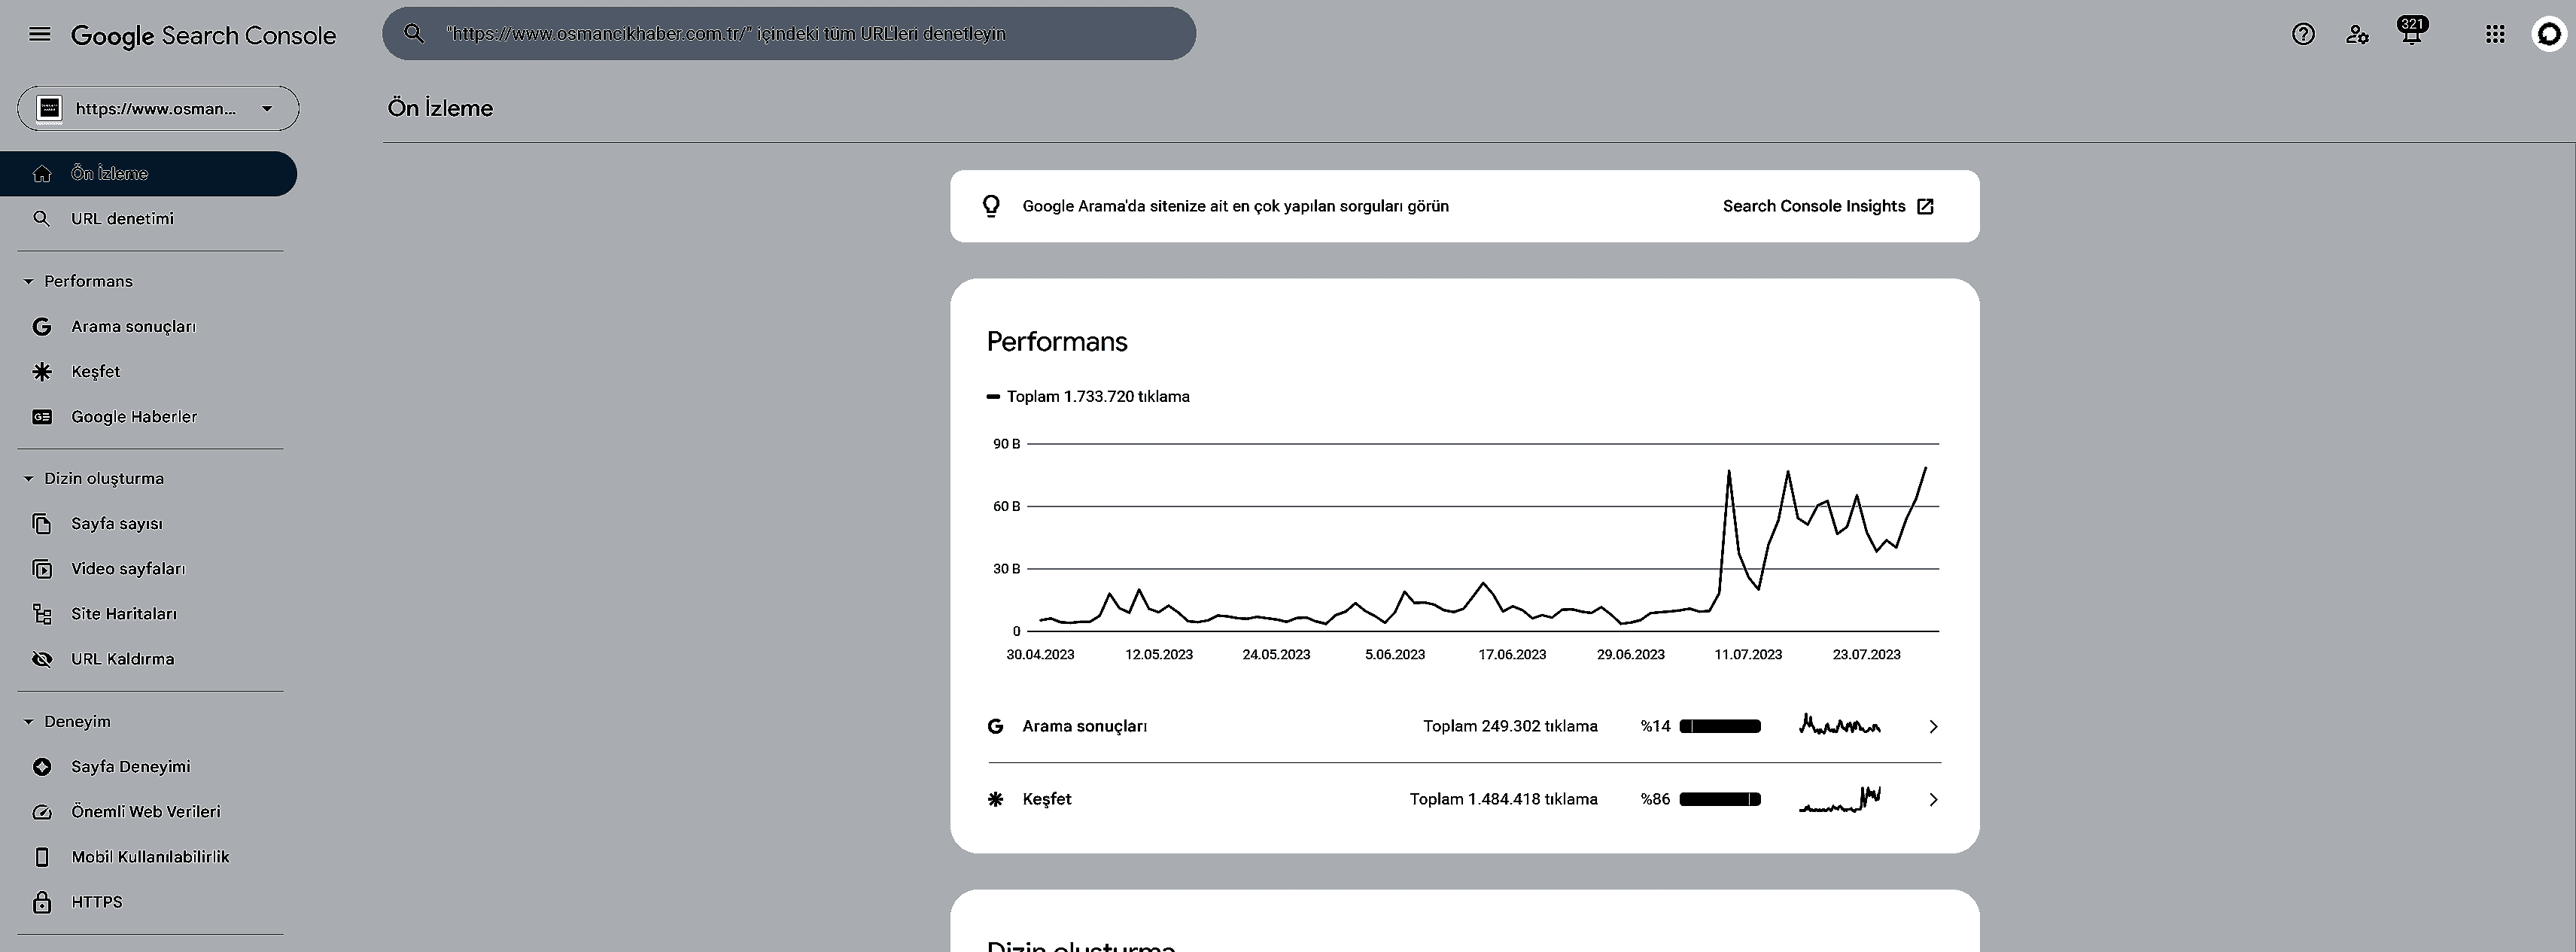Open Keşfet sidebar item
This screenshot has height=952, width=2576.
click(148, 372)
